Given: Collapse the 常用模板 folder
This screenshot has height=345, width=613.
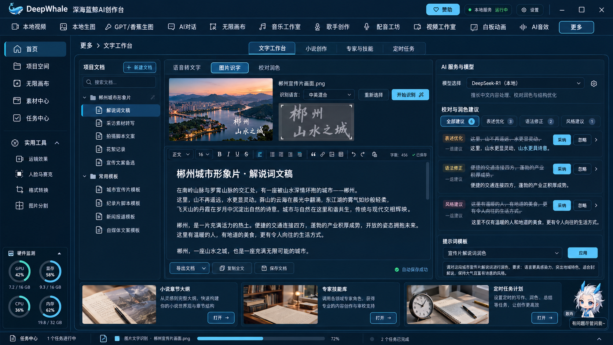Looking at the screenshot, I should click(85, 176).
